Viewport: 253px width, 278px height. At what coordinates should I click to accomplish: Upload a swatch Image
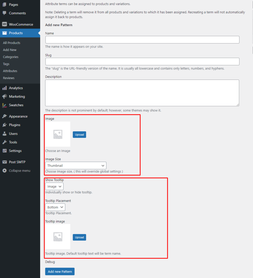(x=80, y=135)
